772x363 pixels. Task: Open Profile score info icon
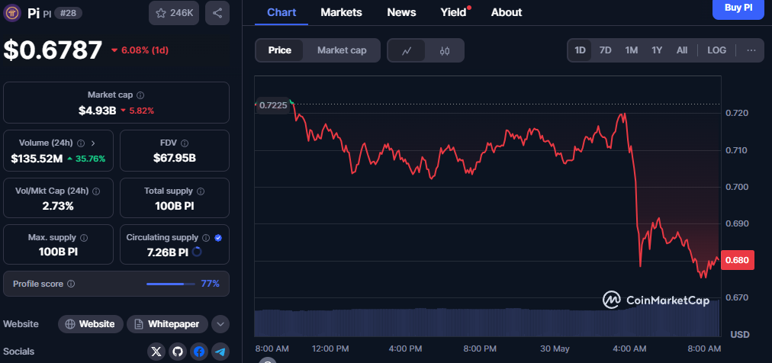(71, 284)
